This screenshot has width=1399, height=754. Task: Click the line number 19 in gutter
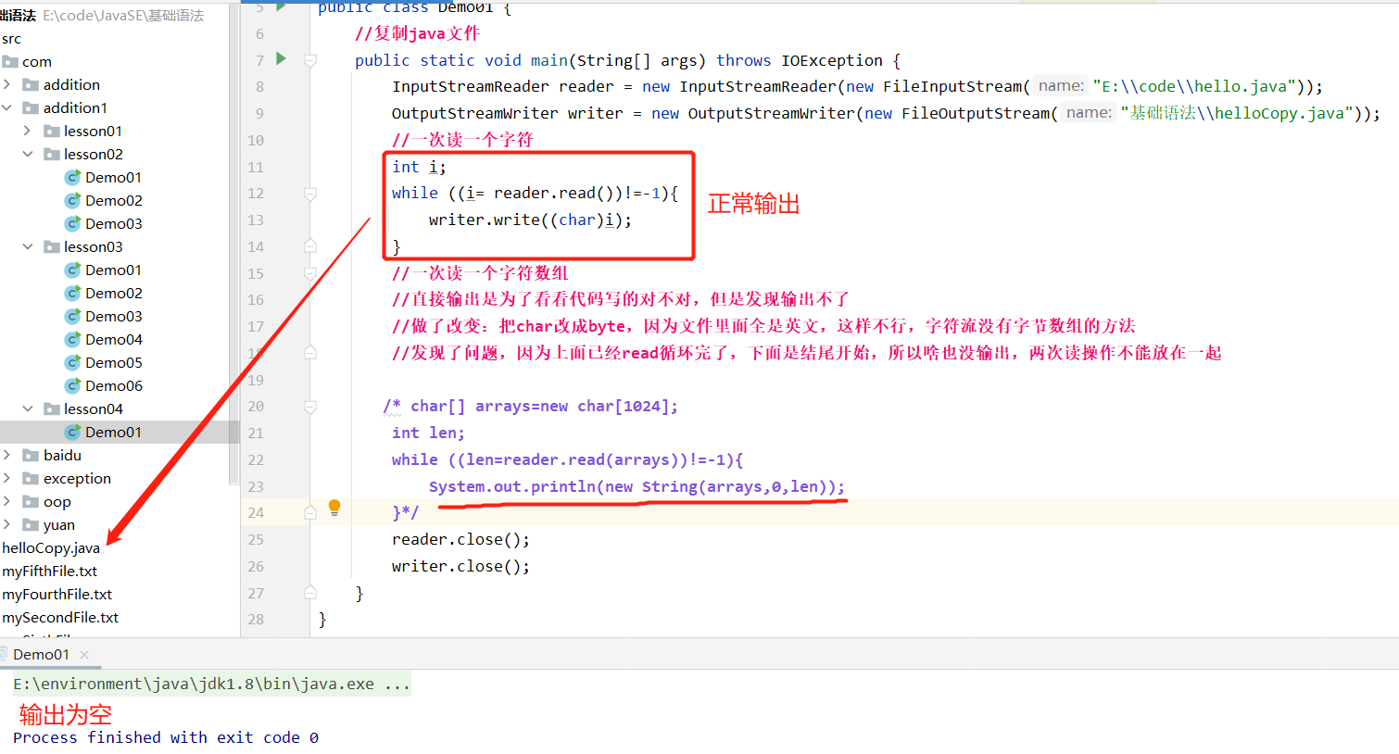pos(256,380)
